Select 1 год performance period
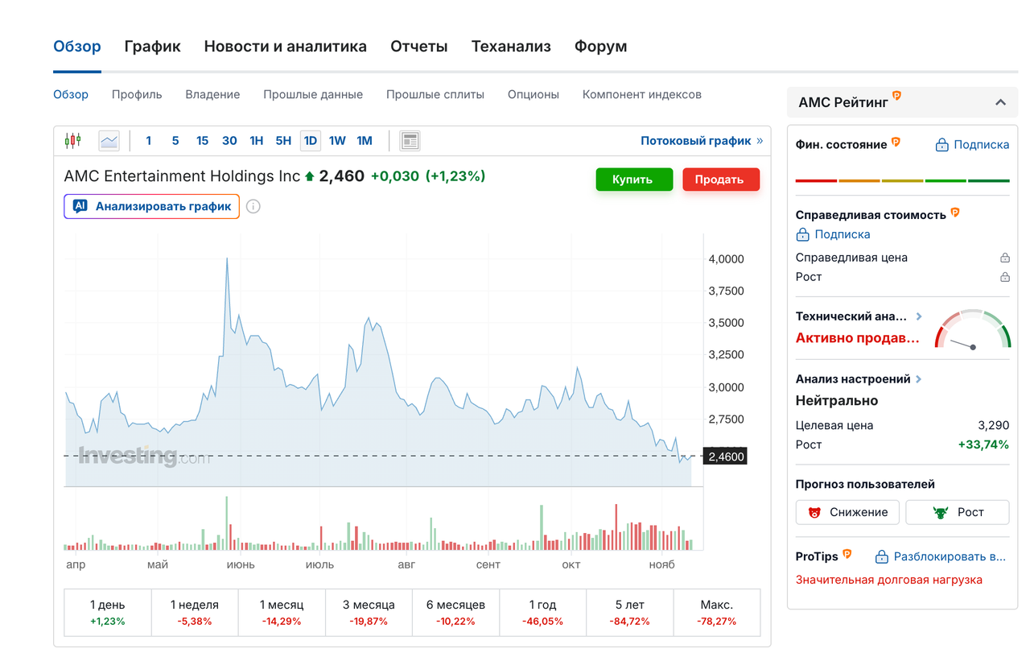1030x657 pixels. [543, 613]
